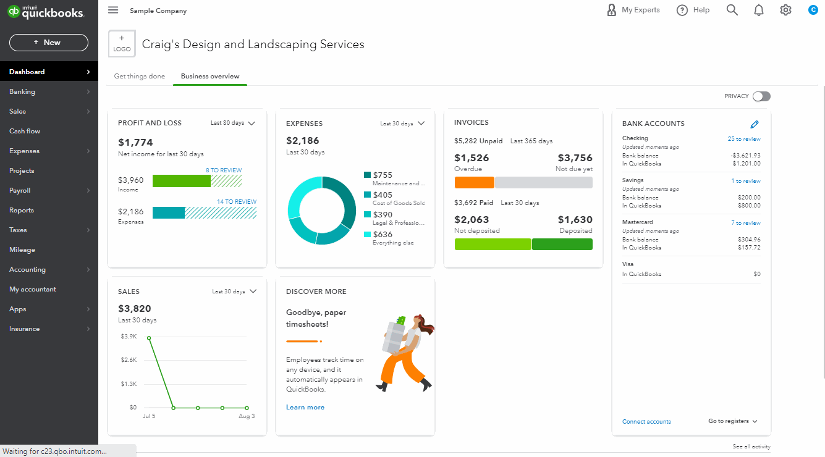Expand the Accounting submenu chevron
This screenshot has width=825, height=457.
[88, 269]
